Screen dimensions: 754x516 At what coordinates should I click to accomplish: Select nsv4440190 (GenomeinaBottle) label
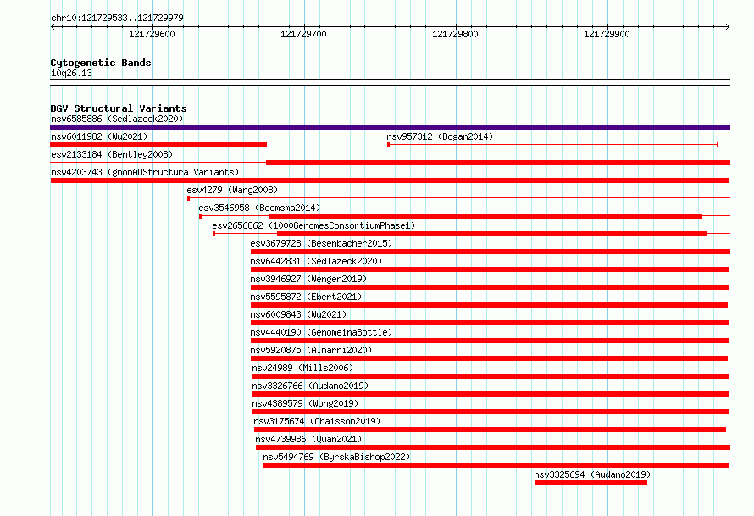pyautogui.click(x=321, y=332)
